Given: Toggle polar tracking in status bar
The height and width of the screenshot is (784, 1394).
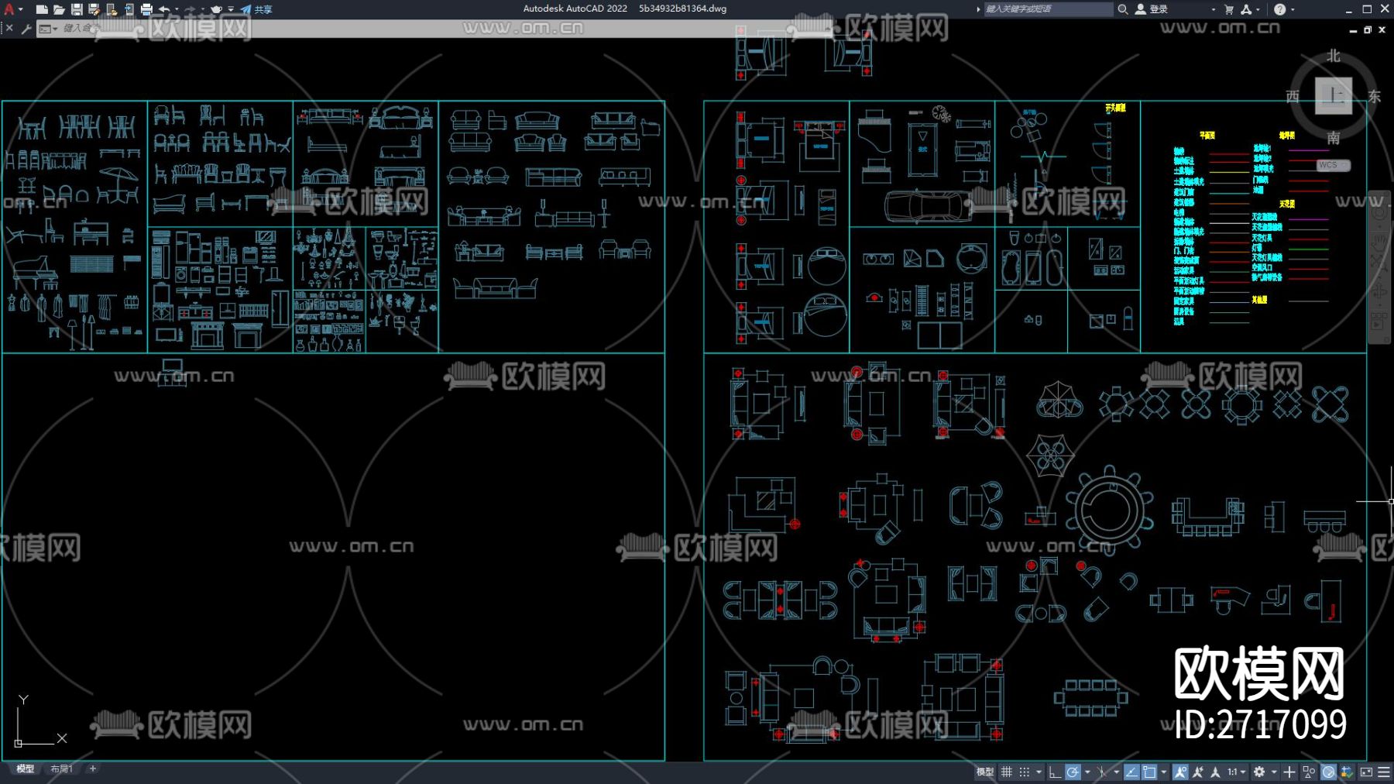Looking at the screenshot, I should [x=1073, y=772].
